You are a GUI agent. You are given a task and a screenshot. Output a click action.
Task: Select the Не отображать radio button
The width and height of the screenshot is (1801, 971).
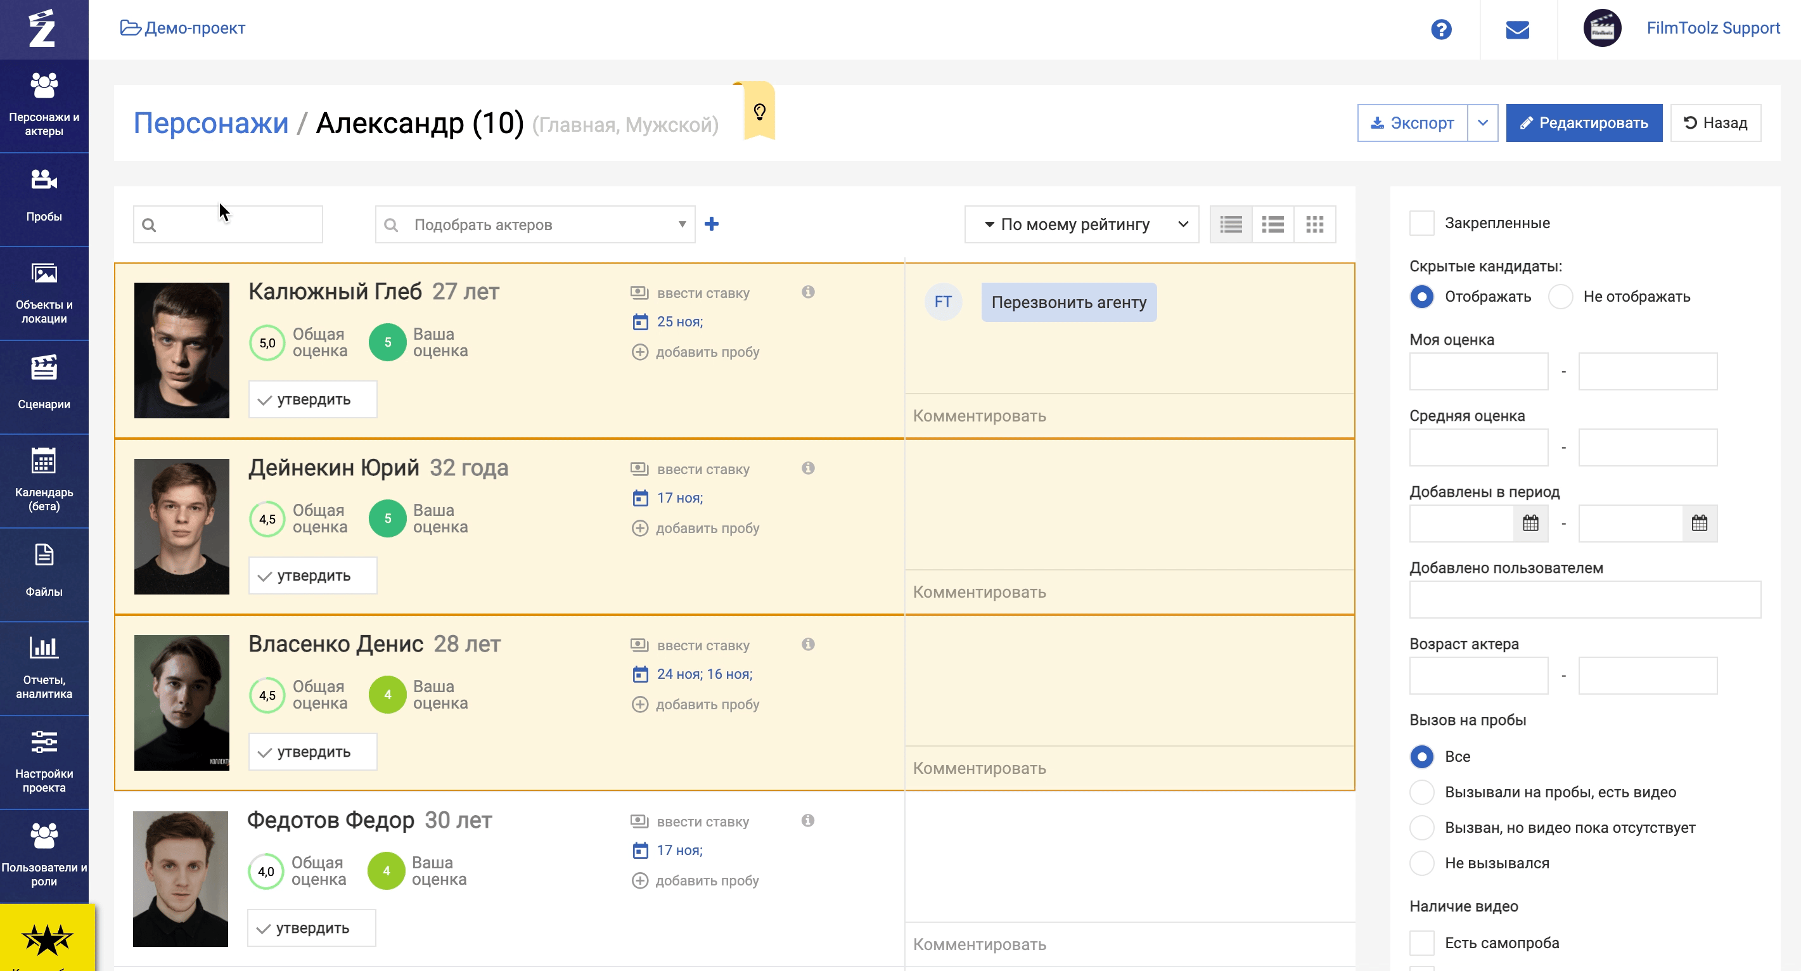pyautogui.click(x=1560, y=297)
